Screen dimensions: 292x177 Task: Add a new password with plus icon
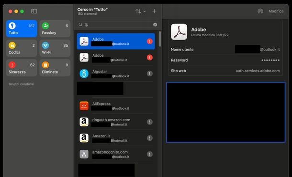[x=154, y=11]
